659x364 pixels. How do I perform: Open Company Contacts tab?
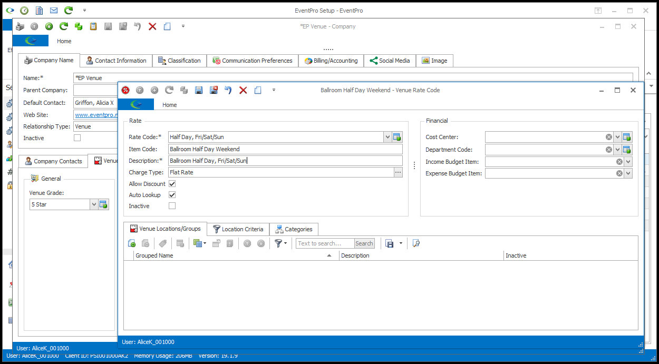[x=53, y=161]
